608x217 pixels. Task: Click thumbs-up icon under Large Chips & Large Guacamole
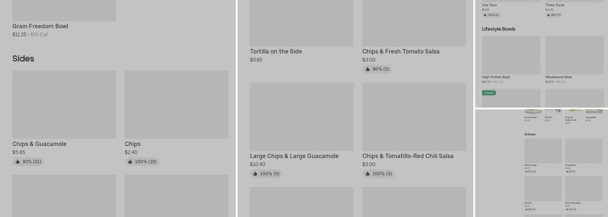tap(255, 174)
